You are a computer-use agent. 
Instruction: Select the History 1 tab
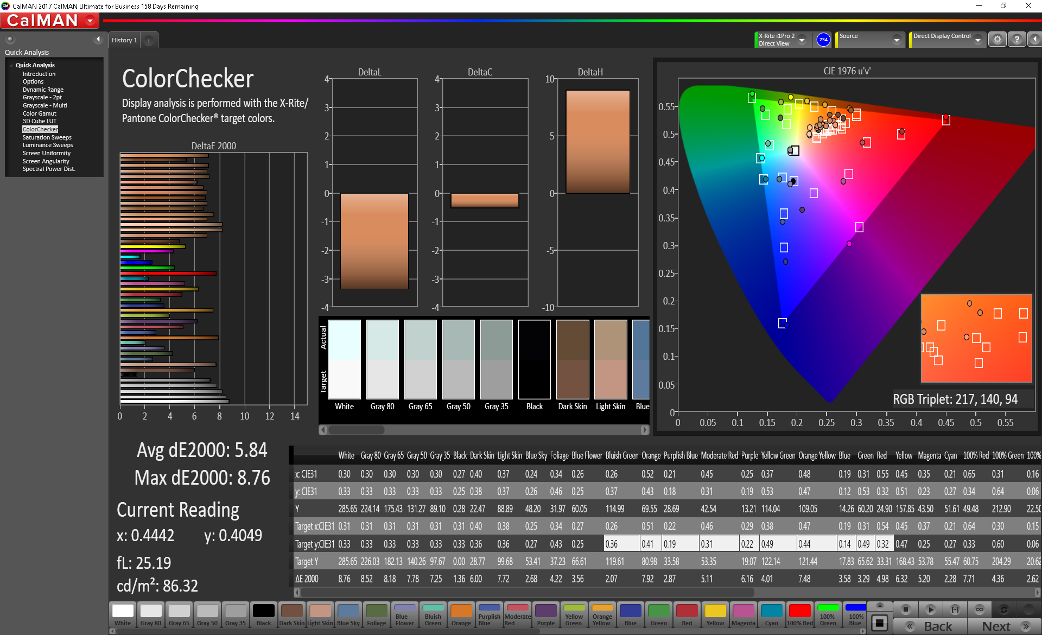pyautogui.click(x=125, y=40)
